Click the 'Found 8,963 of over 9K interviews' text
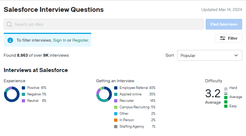Screen dimensions: 246x136 [x=36, y=55]
